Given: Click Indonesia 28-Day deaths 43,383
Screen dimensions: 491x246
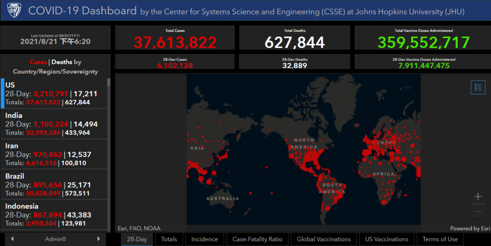Looking at the screenshot, I should pyautogui.click(x=79, y=215).
